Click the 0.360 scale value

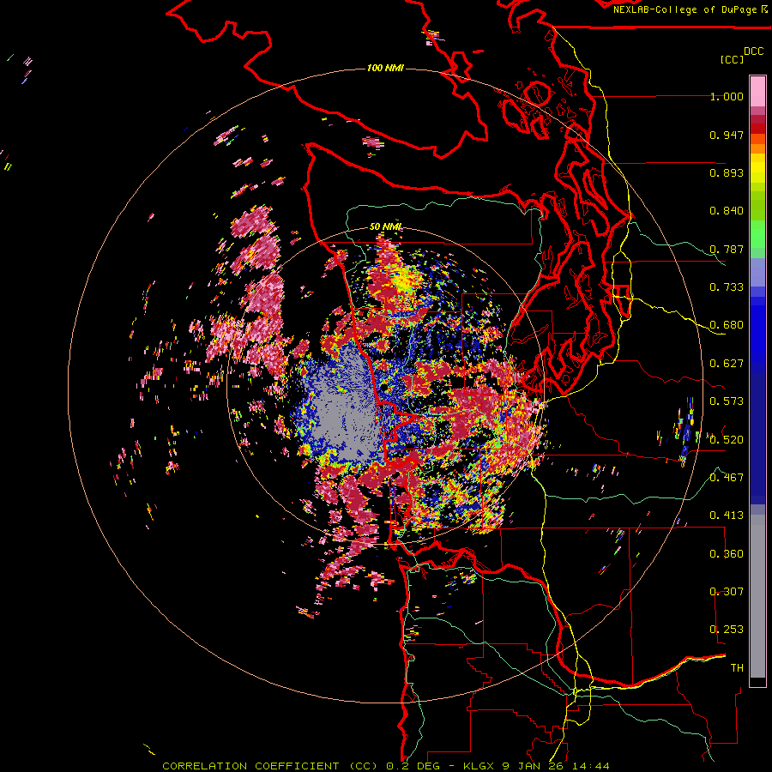(727, 554)
